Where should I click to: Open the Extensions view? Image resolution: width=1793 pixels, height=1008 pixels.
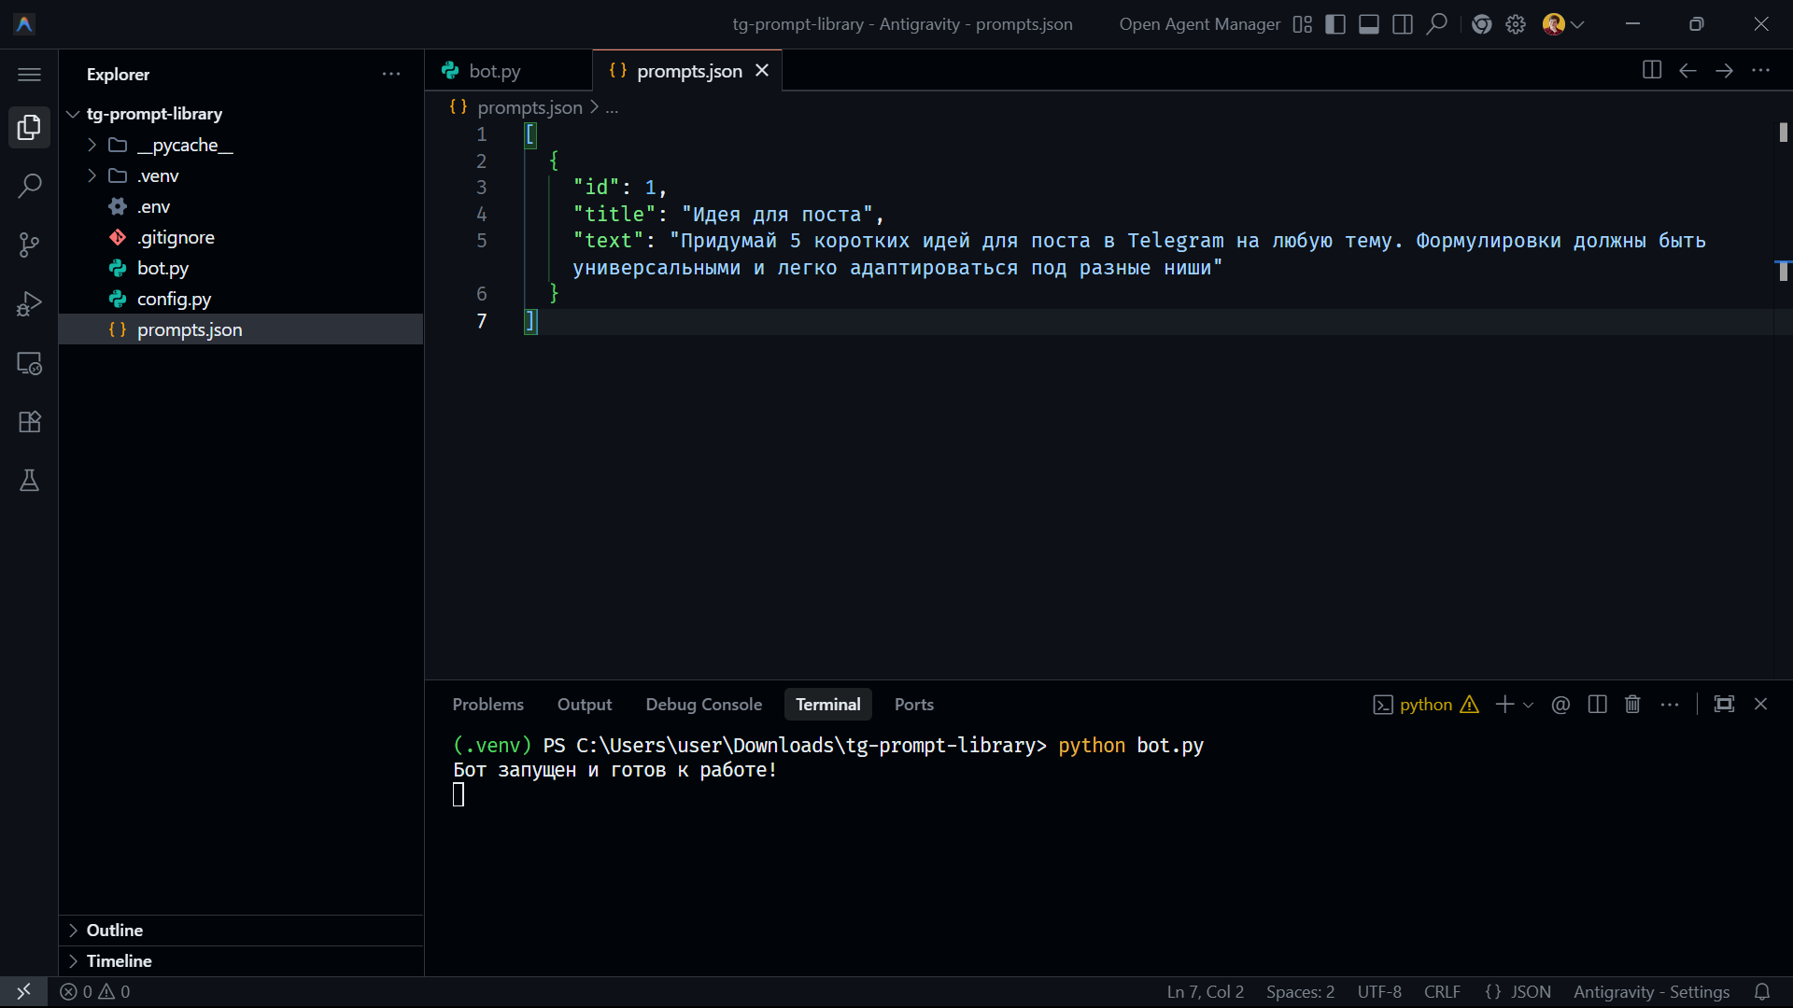click(29, 422)
